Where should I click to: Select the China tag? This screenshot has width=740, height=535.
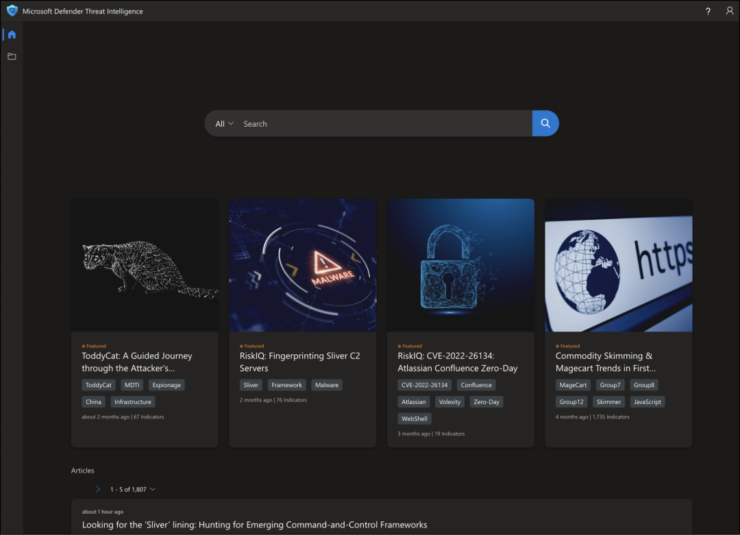click(93, 402)
